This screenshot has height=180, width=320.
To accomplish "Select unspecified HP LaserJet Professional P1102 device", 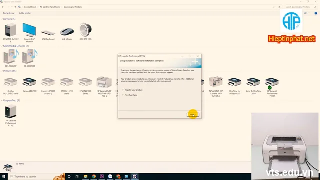I will (11, 111).
